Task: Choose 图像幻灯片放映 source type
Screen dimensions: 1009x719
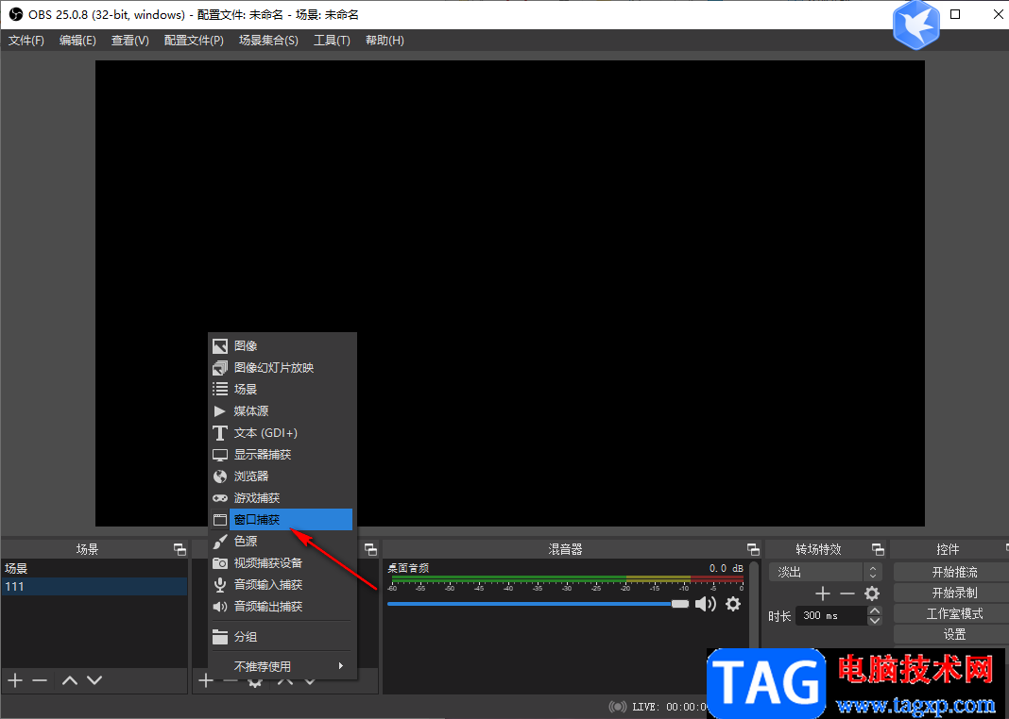Action: (x=282, y=368)
